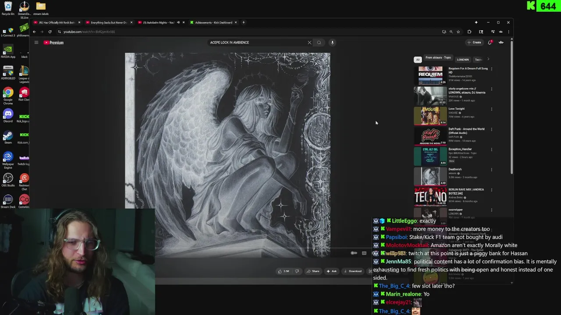Mute the Autobahn Nights tab audio icon
Screen dimensions: 561x315
pyautogui.click(x=178, y=22)
